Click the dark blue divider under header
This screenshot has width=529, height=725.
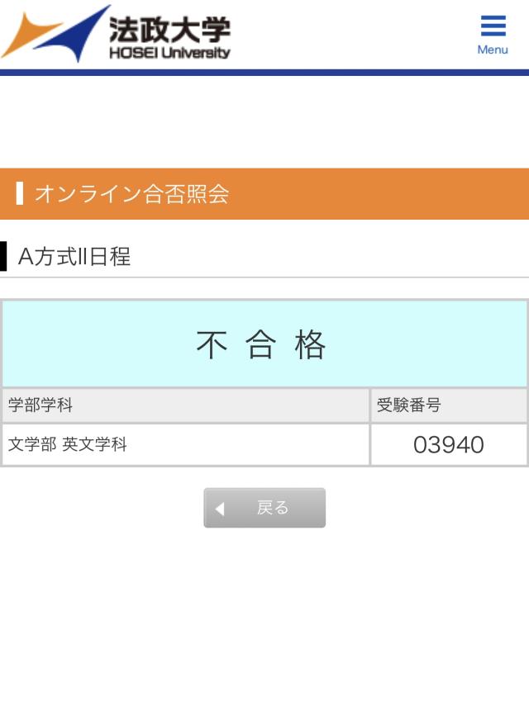point(264,73)
